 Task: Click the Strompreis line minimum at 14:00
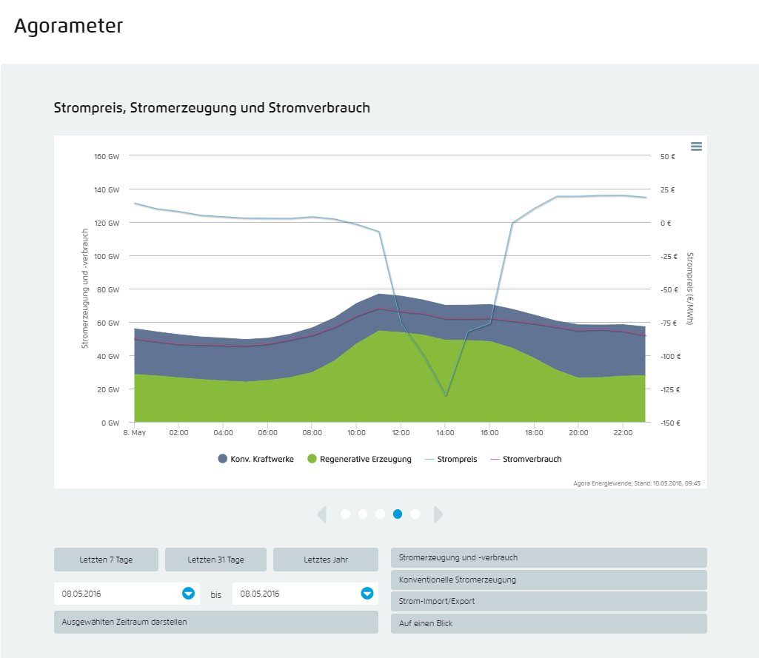coord(446,395)
